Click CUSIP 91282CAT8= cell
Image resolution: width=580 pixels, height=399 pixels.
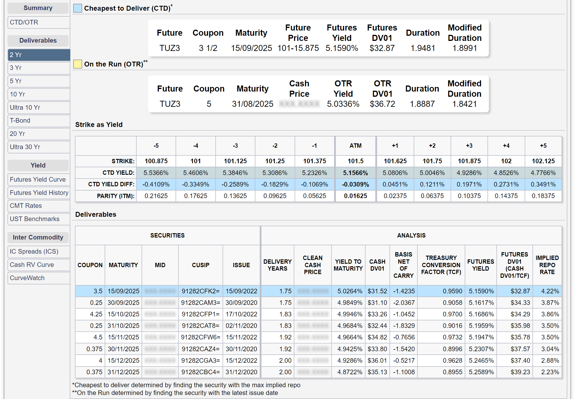coord(201,326)
